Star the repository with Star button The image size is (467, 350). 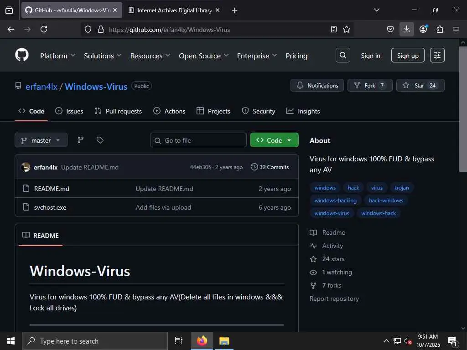point(420,85)
